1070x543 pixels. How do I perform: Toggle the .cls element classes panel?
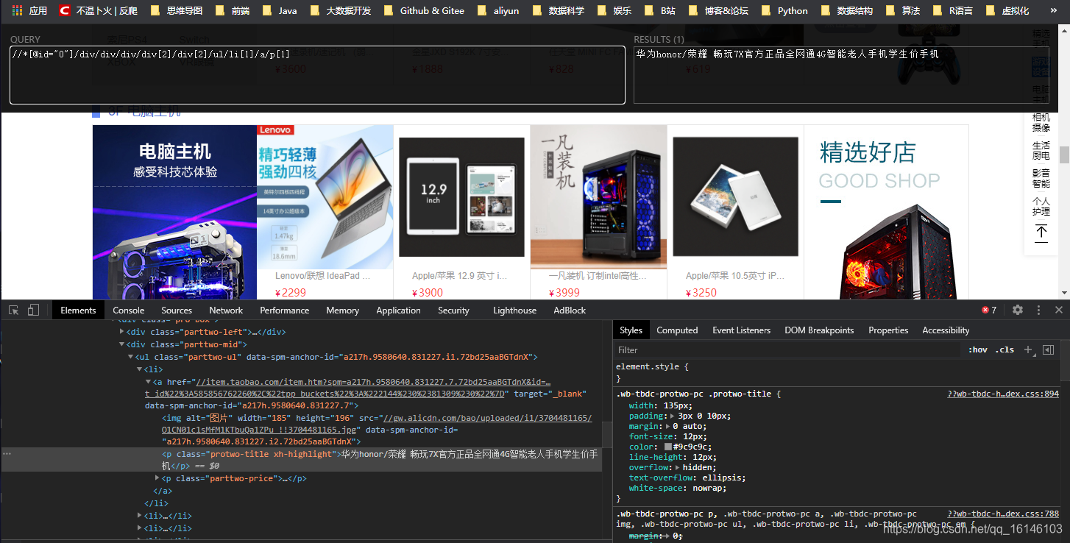point(1005,350)
